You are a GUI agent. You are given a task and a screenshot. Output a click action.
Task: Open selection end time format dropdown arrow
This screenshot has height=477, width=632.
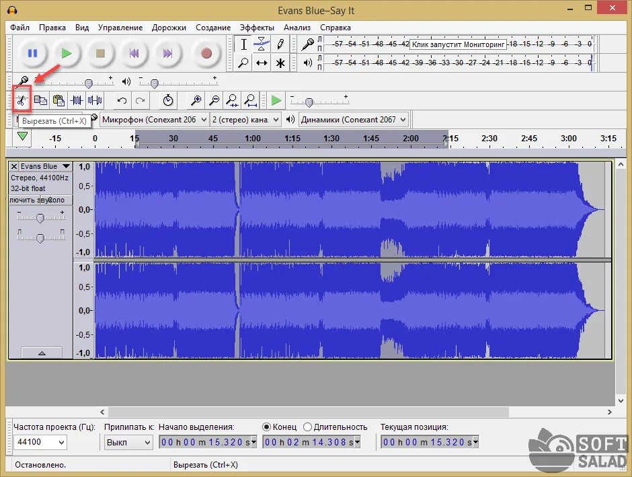pos(358,442)
